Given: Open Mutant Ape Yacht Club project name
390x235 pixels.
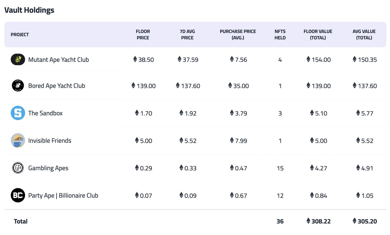Looking at the screenshot, I should [x=58, y=60].
